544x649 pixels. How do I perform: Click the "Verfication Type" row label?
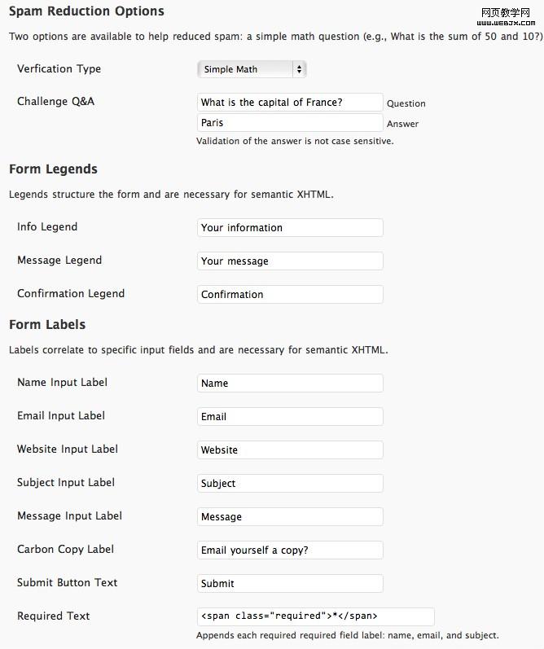point(59,69)
